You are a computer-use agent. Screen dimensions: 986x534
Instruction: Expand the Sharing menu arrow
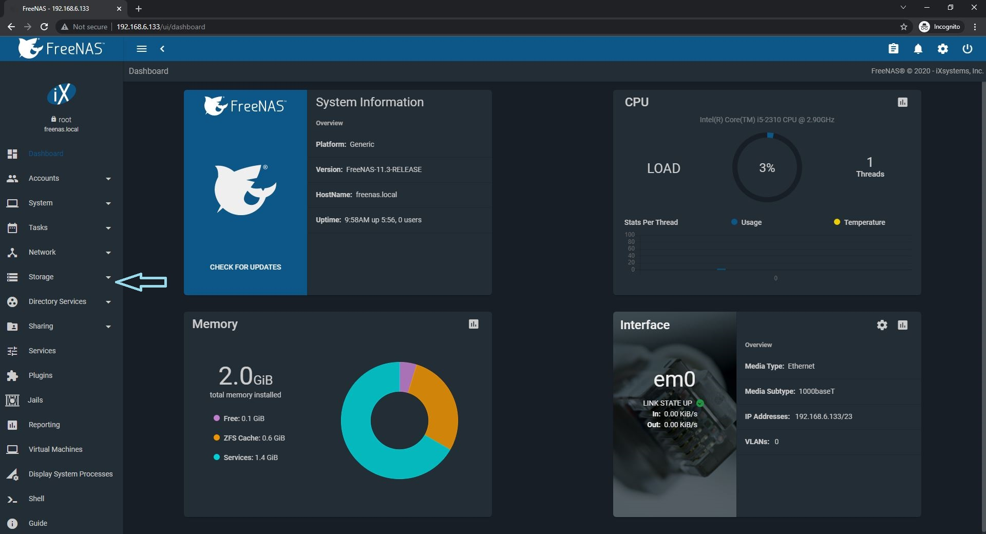click(x=108, y=327)
